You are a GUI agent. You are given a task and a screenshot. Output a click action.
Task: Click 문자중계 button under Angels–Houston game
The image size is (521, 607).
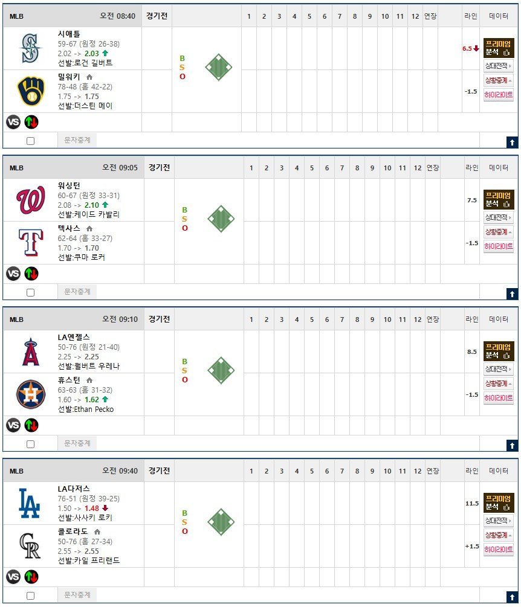77,443
